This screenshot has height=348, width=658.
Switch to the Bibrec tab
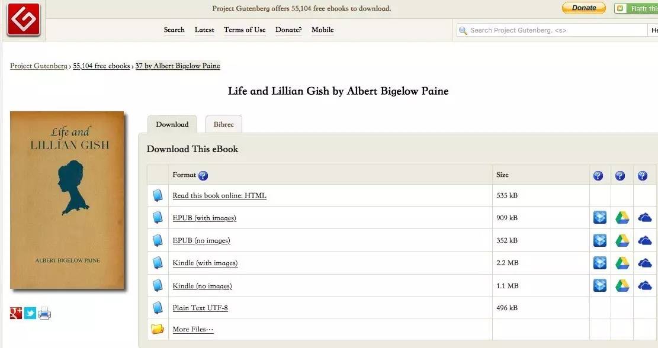(x=224, y=124)
